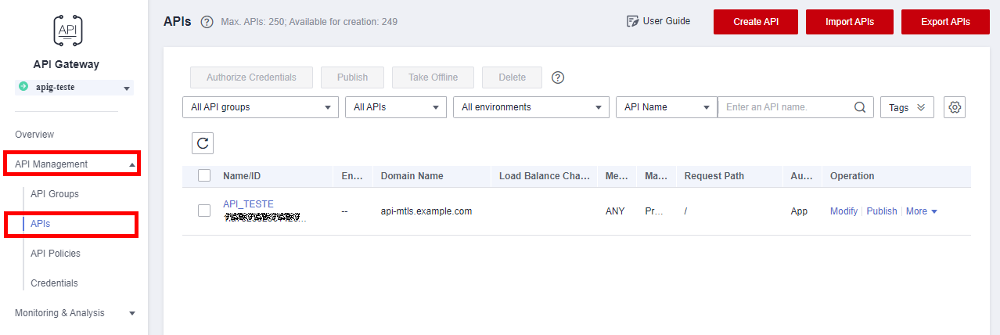Open the API_TESTE API link
Image resolution: width=1000 pixels, height=335 pixels.
pyautogui.click(x=248, y=204)
